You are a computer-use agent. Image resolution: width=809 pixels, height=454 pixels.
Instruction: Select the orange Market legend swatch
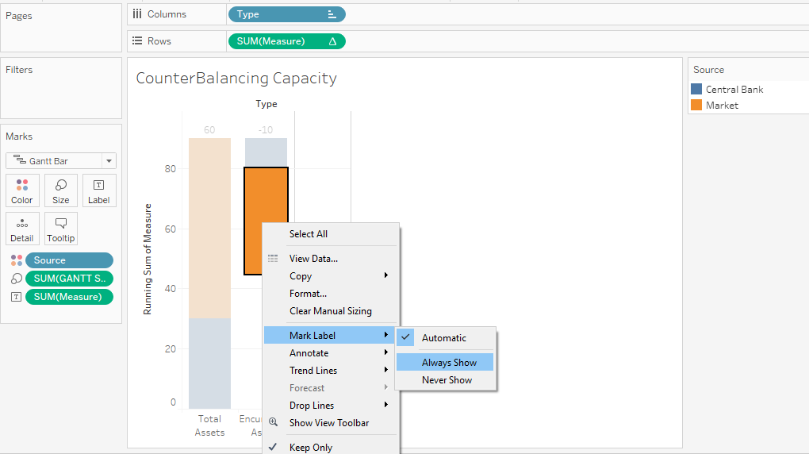point(696,106)
